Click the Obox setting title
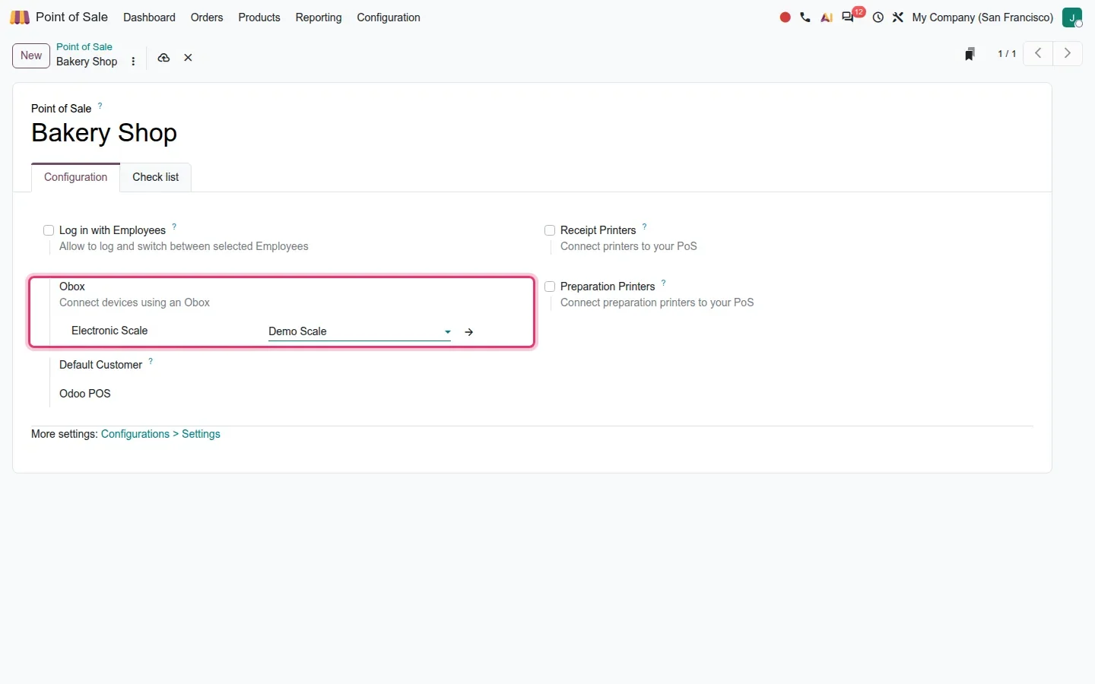 (x=72, y=287)
